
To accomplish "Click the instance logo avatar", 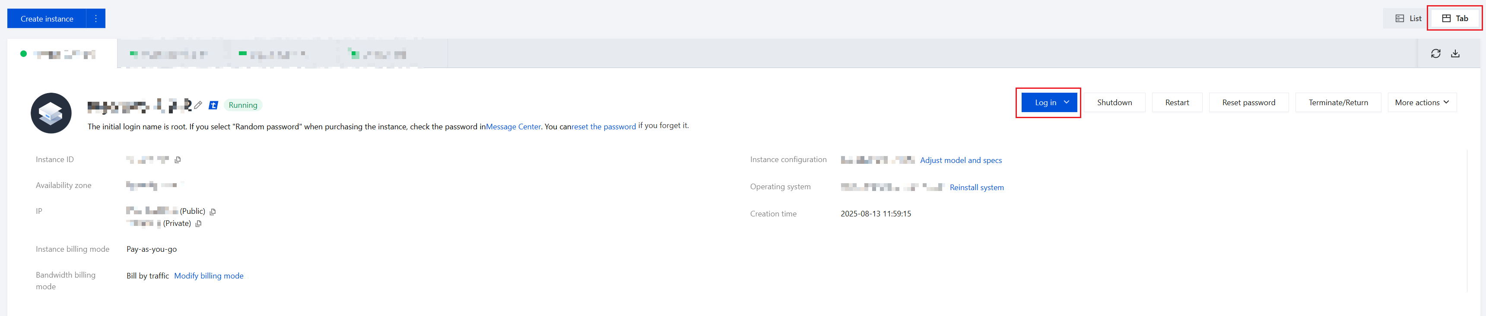I will tap(51, 113).
